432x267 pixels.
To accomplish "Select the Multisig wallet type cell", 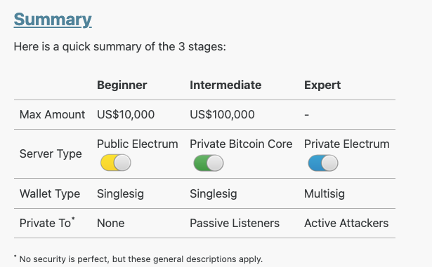I will tap(325, 194).
